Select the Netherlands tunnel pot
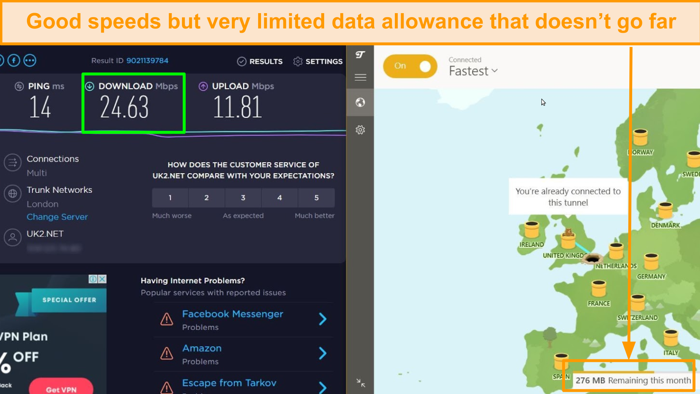This screenshot has width=700, height=394. click(x=616, y=252)
